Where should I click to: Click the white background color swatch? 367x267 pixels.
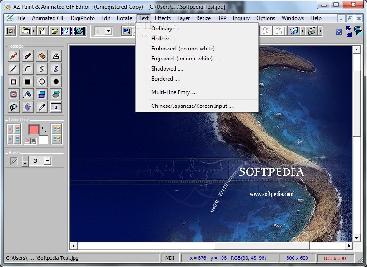click(x=43, y=140)
